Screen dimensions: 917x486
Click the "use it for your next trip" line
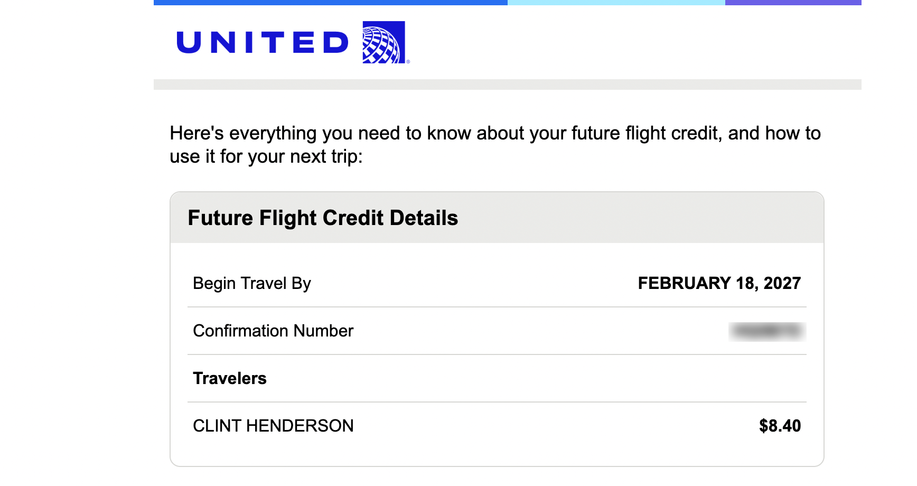(266, 156)
